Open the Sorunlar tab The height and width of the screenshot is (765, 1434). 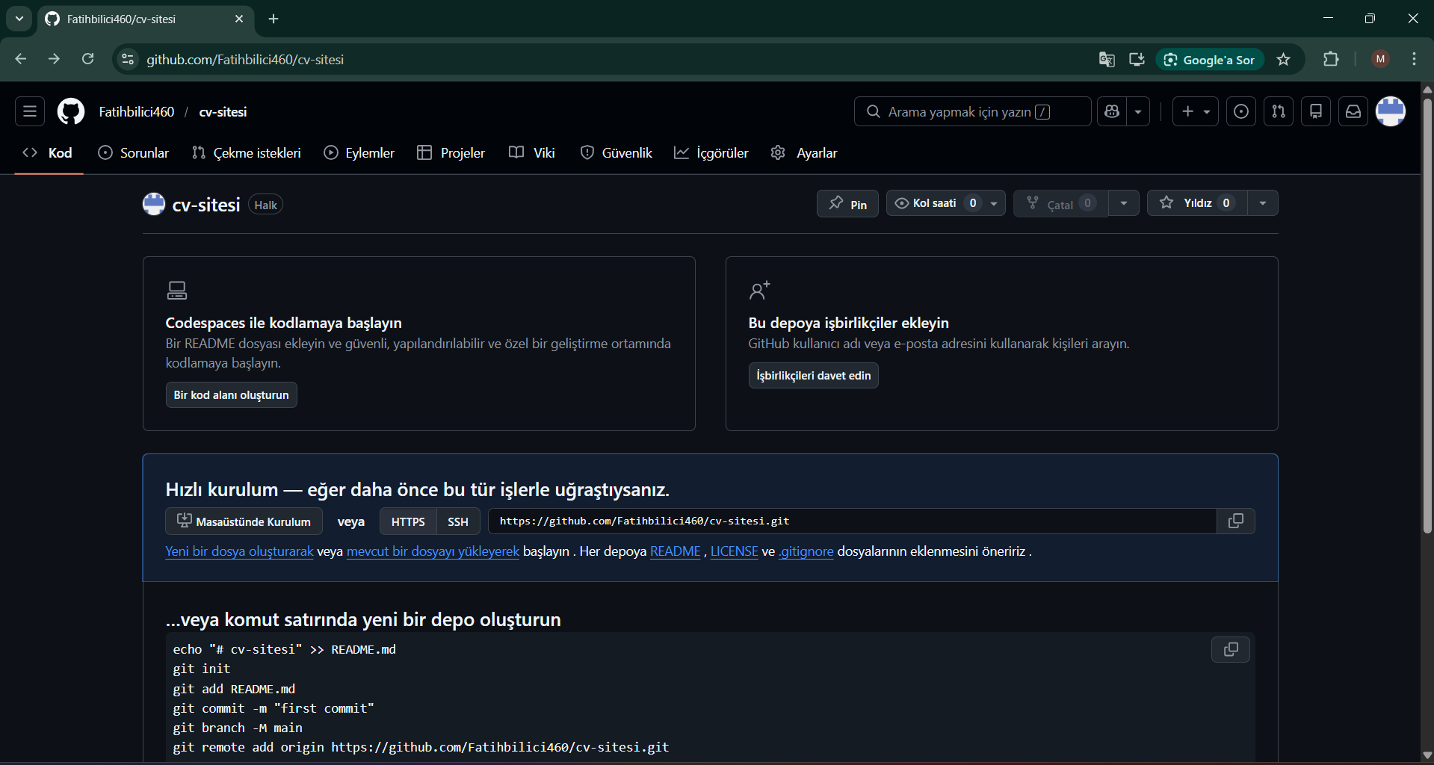tap(134, 152)
